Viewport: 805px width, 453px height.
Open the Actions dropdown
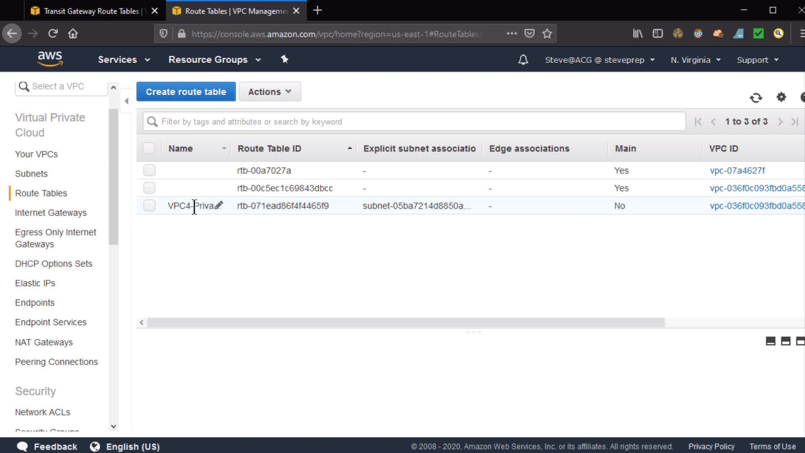tap(270, 92)
